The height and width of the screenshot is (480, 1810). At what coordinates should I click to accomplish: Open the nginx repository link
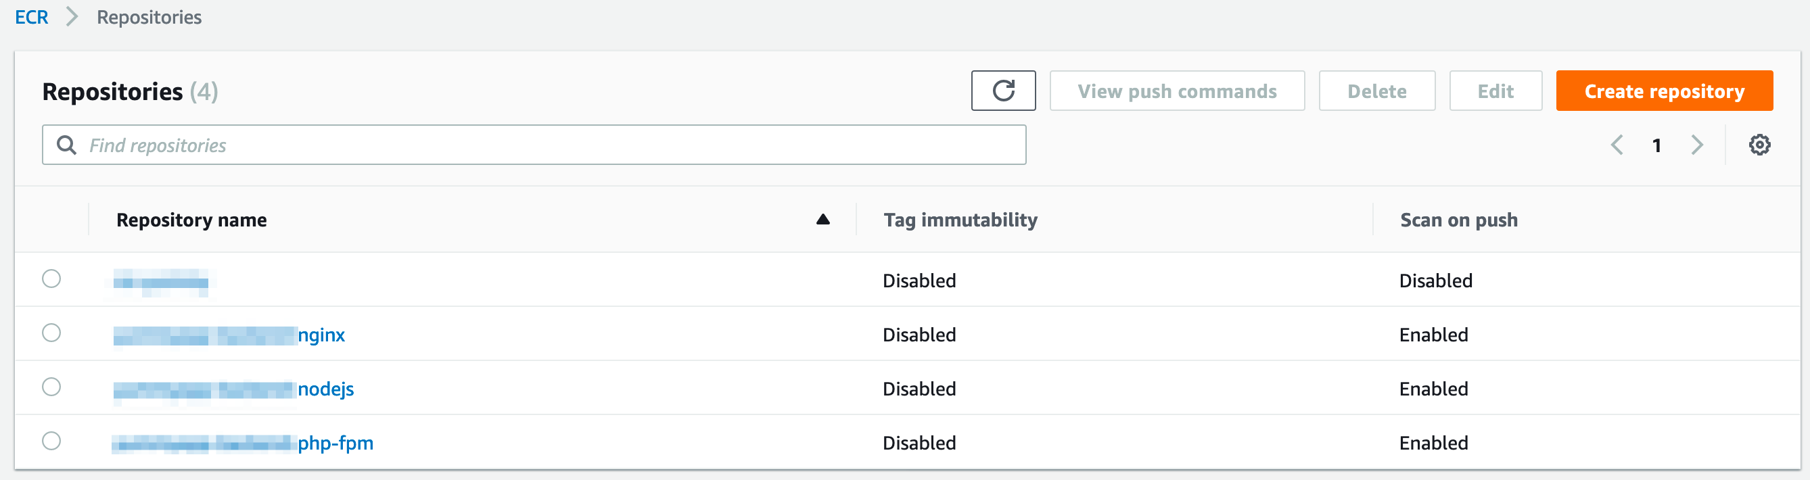[322, 335]
